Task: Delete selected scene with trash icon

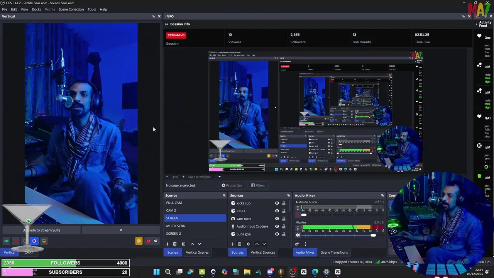Action: pyautogui.click(x=175, y=244)
